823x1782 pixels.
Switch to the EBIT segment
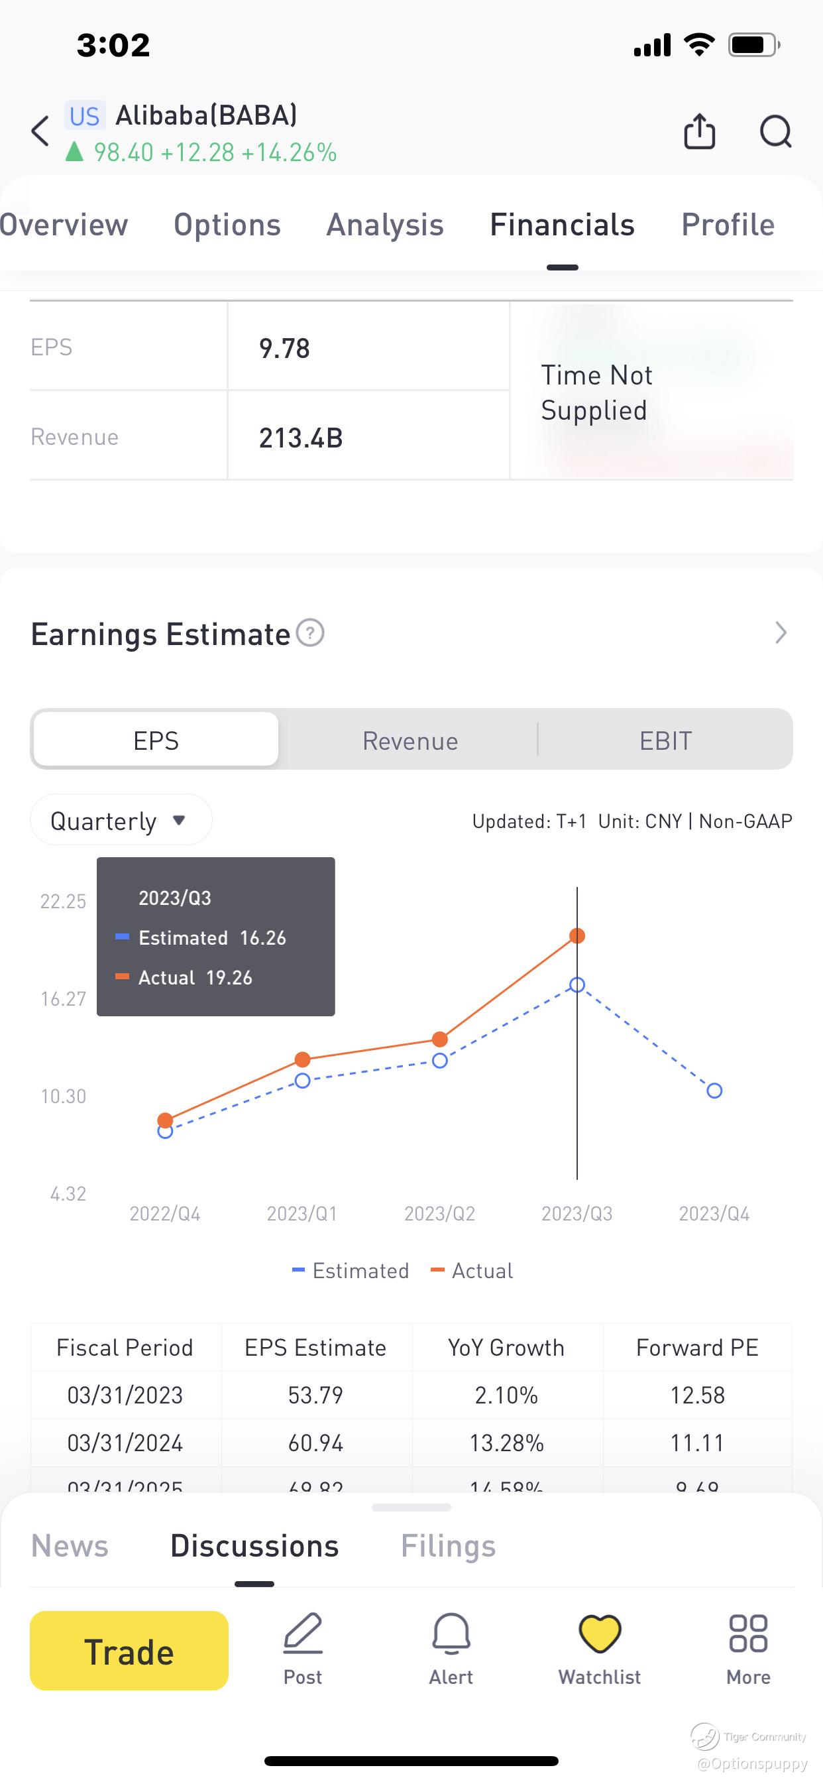[x=665, y=741]
